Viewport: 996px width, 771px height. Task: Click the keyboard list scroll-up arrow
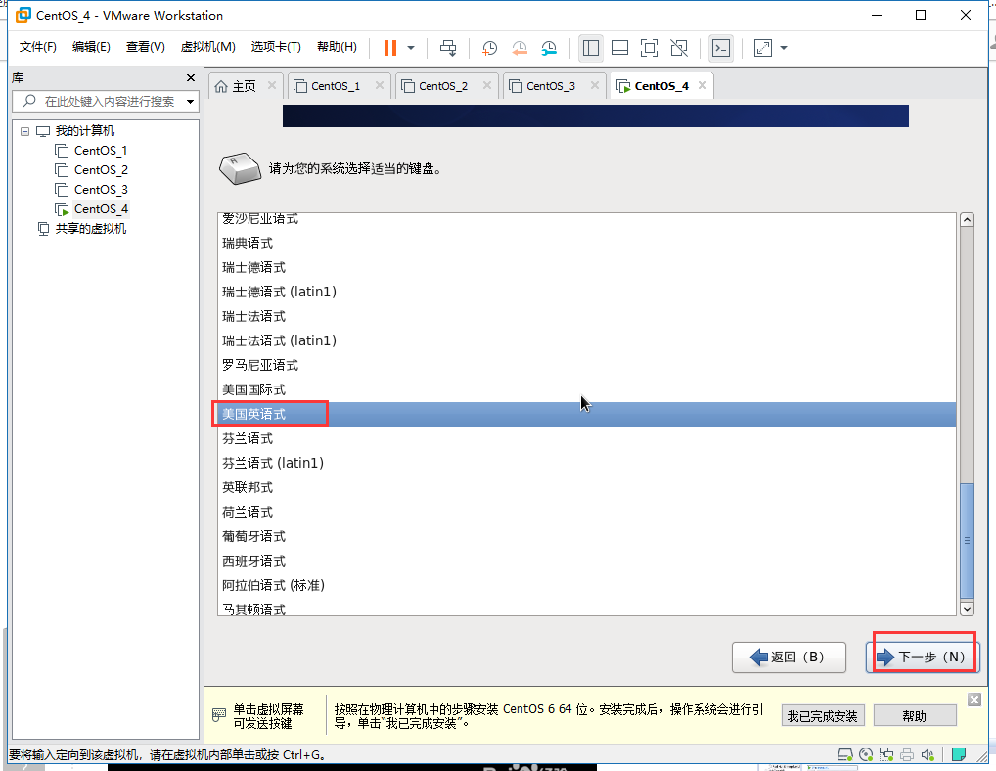[x=967, y=220]
